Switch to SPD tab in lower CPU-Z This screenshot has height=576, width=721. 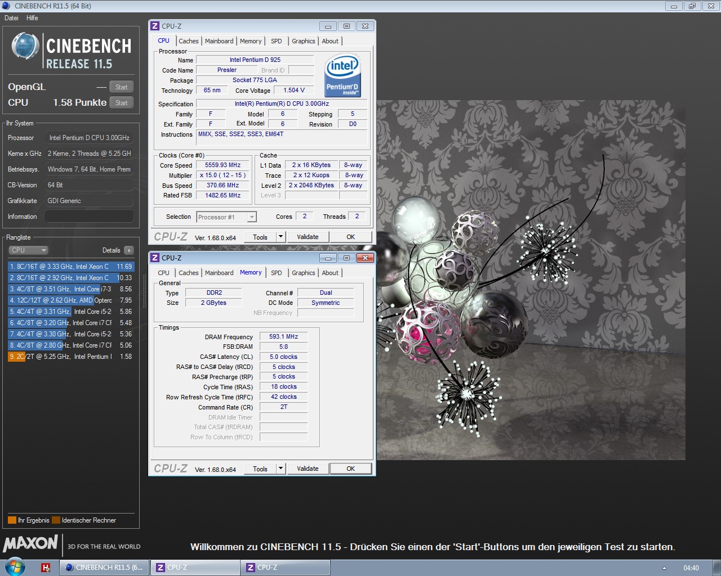(x=276, y=273)
